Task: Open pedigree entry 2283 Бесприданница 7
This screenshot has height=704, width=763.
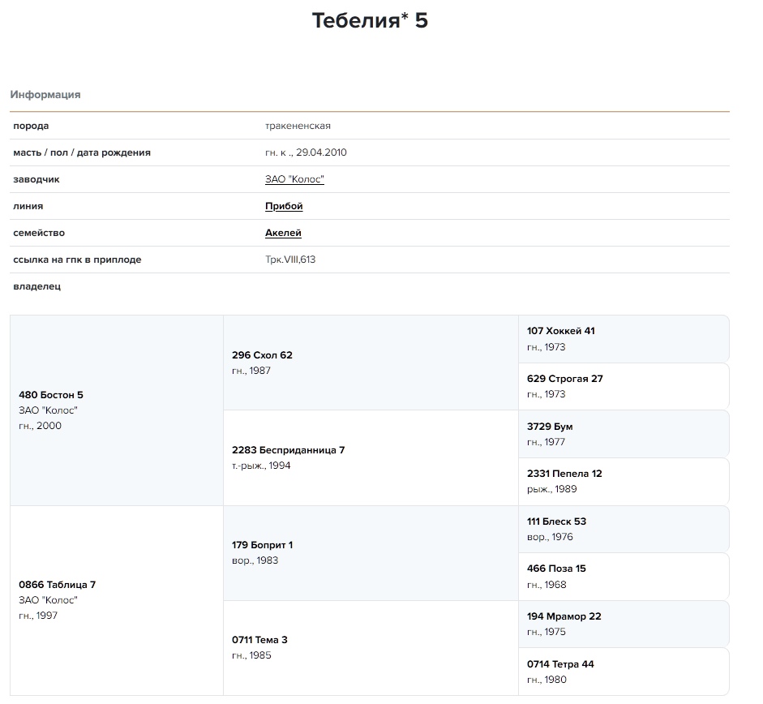Action: pos(288,450)
